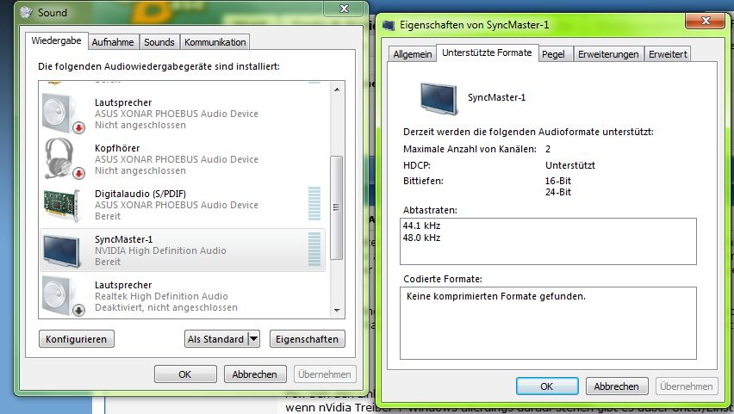The height and width of the screenshot is (414, 734).
Task: Click the device list scroll down arrow
Action: tap(337, 311)
